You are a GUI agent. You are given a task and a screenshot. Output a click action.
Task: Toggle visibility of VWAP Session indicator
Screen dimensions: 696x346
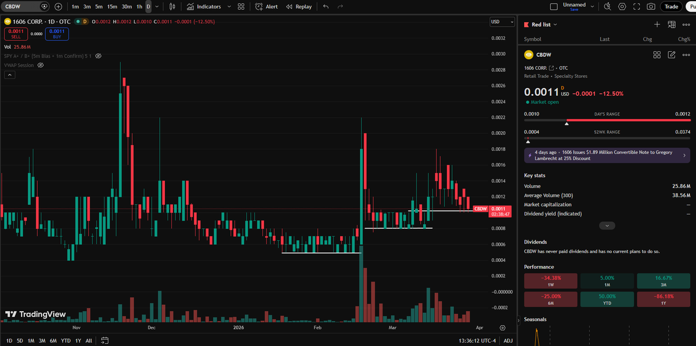tap(41, 65)
